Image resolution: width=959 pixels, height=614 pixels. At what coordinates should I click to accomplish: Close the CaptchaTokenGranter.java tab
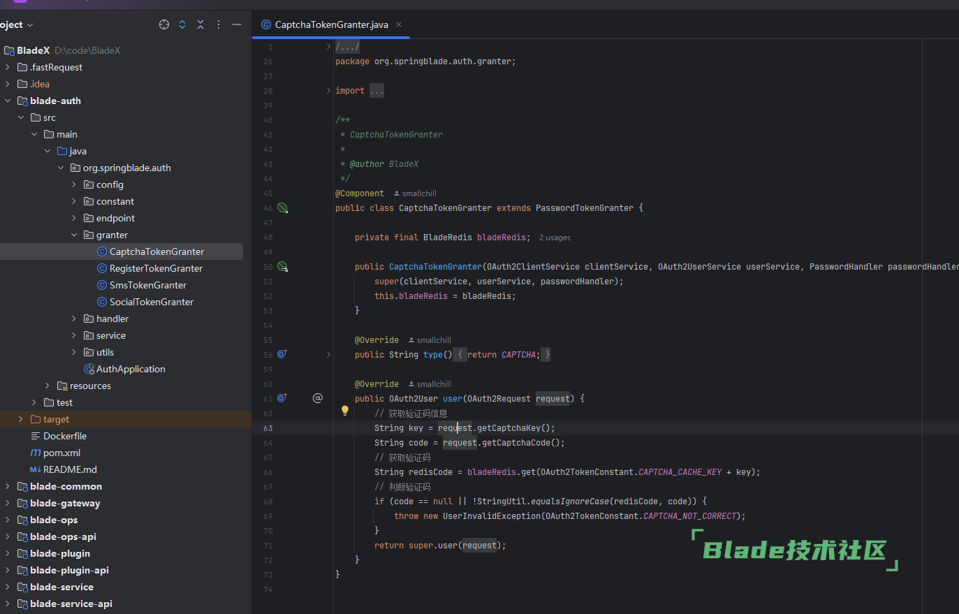[x=399, y=24]
